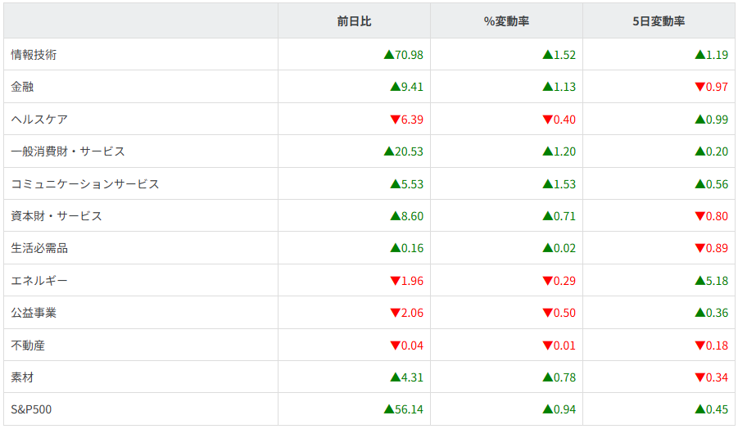The height and width of the screenshot is (429, 738).
Task: Open the エネルギー sector row
Action: [x=39, y=281]
